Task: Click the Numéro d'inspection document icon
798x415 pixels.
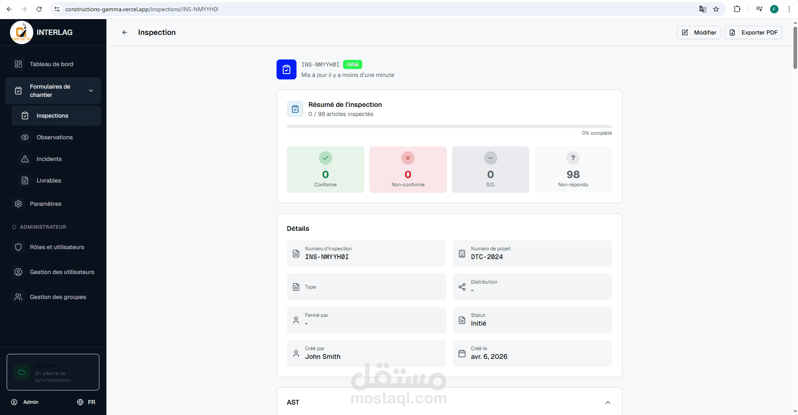Action: click(x=296, y=254)
